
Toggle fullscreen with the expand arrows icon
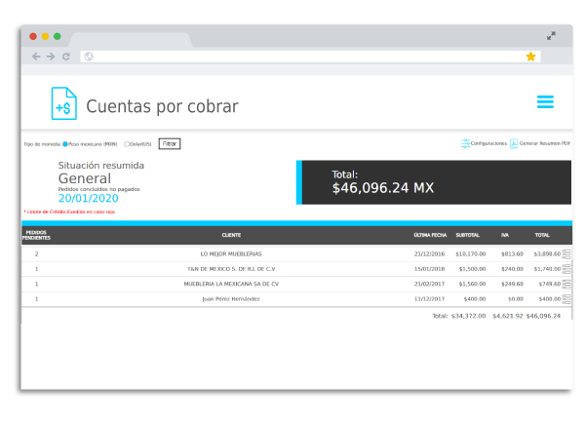click(x=551, y=36)
